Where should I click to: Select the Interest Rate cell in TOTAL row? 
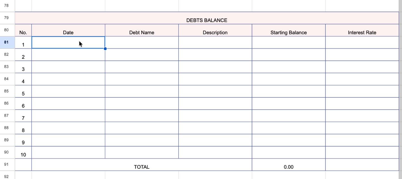(362, 165)
